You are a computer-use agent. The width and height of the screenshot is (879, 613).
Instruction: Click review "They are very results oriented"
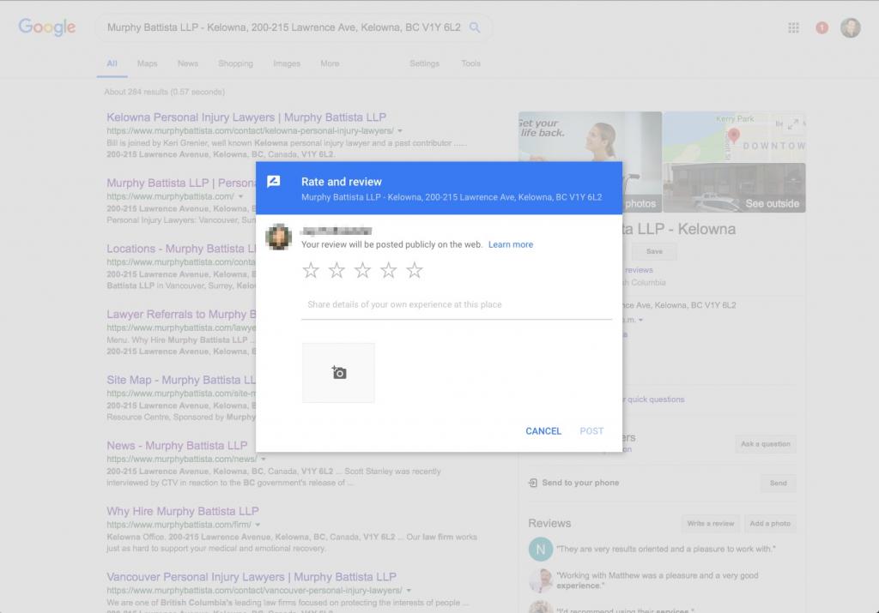666,550
